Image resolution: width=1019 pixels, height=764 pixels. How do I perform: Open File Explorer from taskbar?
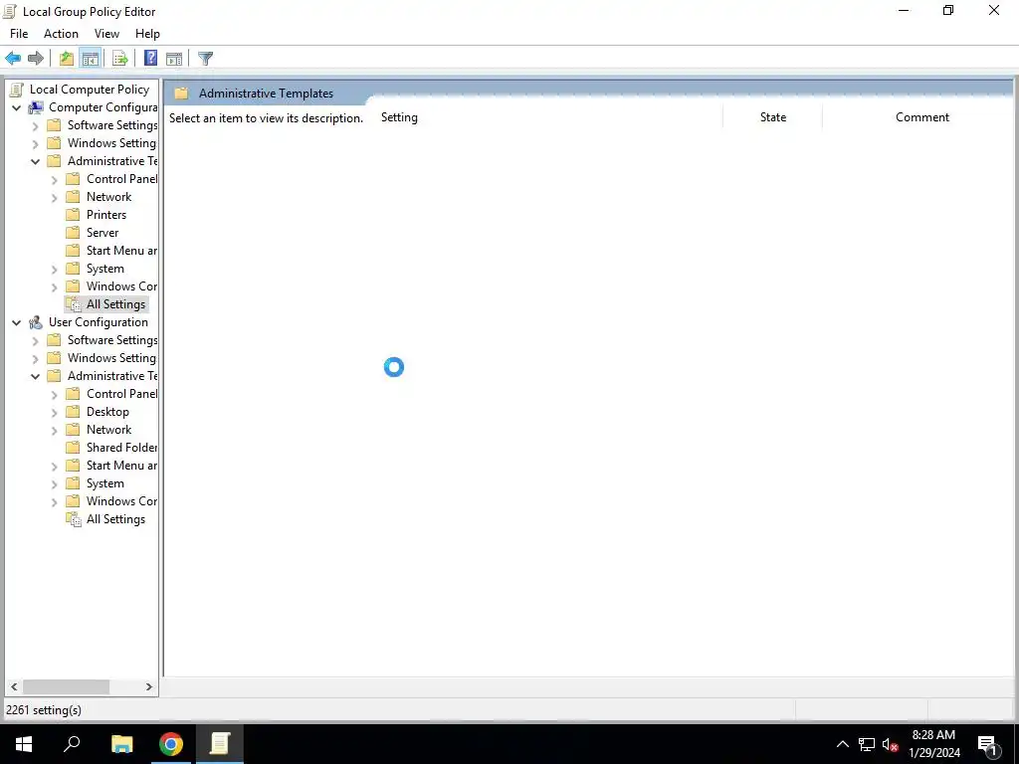(x=121, y=744)
